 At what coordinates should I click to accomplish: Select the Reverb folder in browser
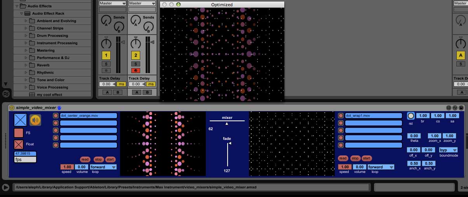pos(43,65)
